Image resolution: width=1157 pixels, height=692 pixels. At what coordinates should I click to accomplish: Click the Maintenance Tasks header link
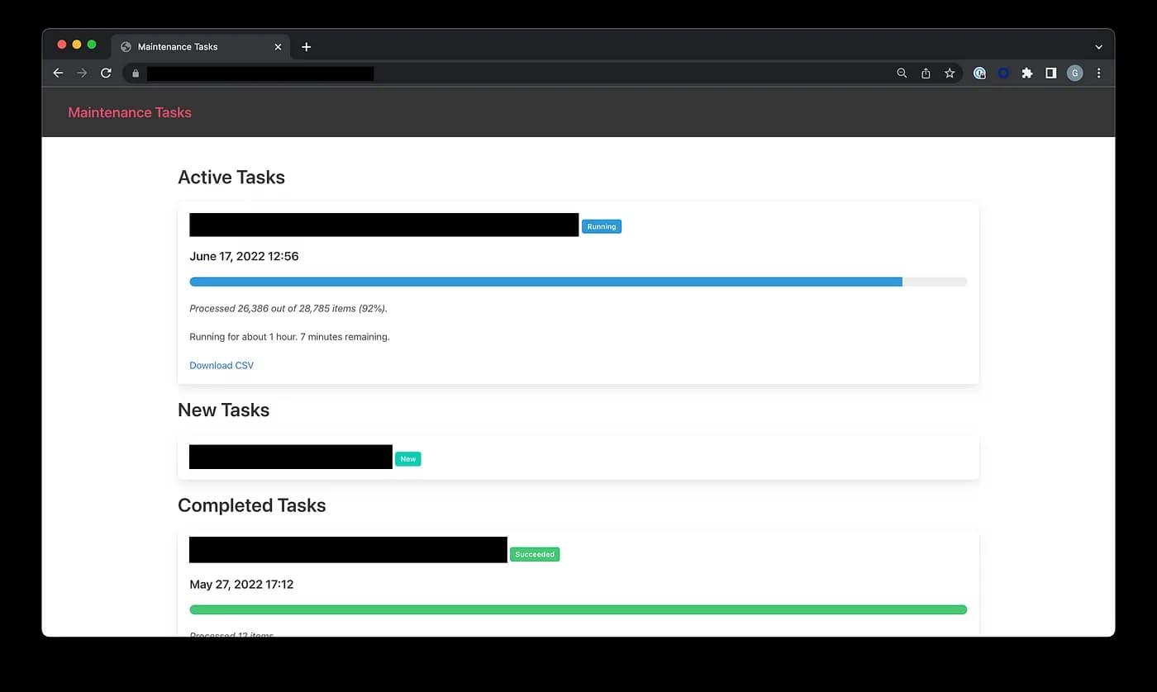point(130,112)
